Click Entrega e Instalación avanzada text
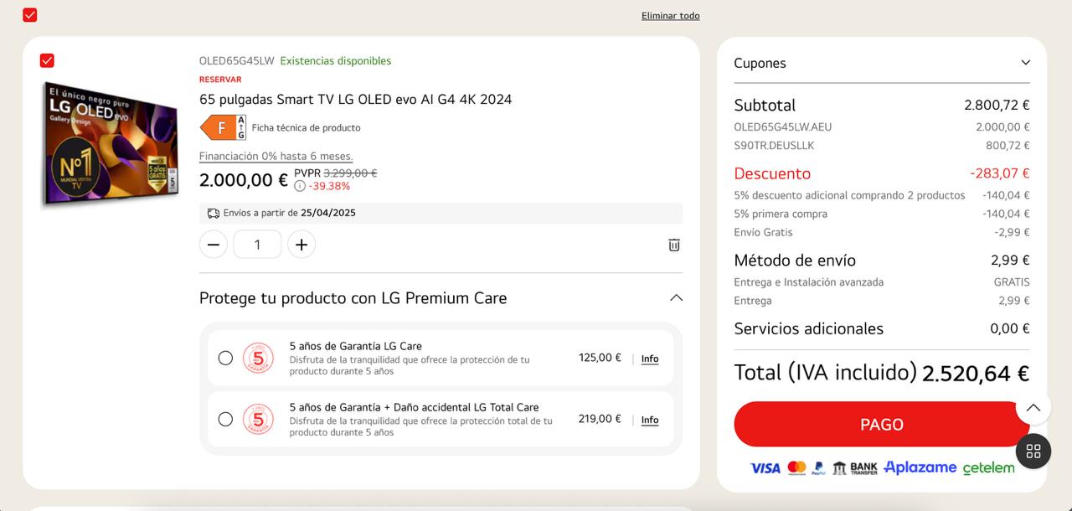 [809, 282]
